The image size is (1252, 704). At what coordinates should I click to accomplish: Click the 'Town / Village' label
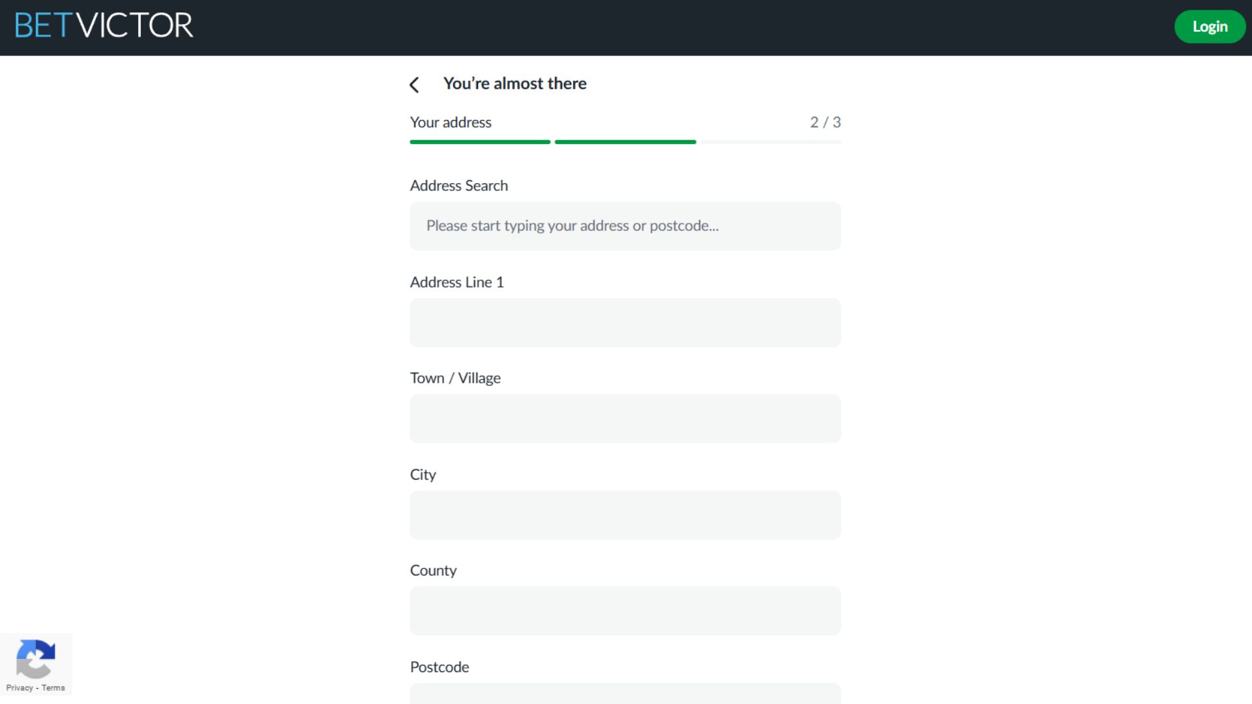click(x=455, y=378)
